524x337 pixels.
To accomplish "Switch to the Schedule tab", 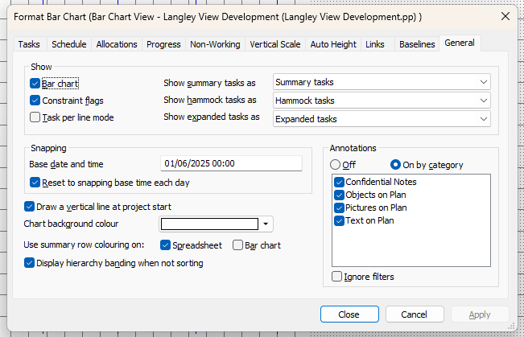I will (69, 44).
